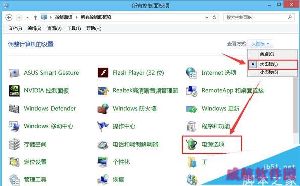Open the Realtek audio manager icon
This screenshot has height=186, width=300.
(x=103, y=91)
